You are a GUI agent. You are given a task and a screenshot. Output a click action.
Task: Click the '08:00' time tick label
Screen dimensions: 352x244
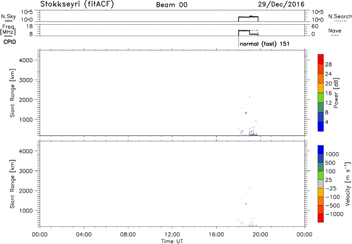point(128,235)
